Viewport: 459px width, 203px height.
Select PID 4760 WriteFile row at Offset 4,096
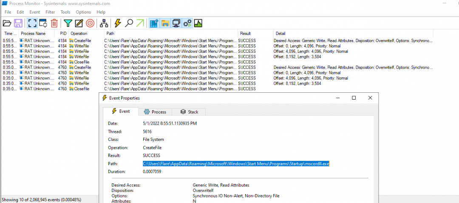click(218, 78)
